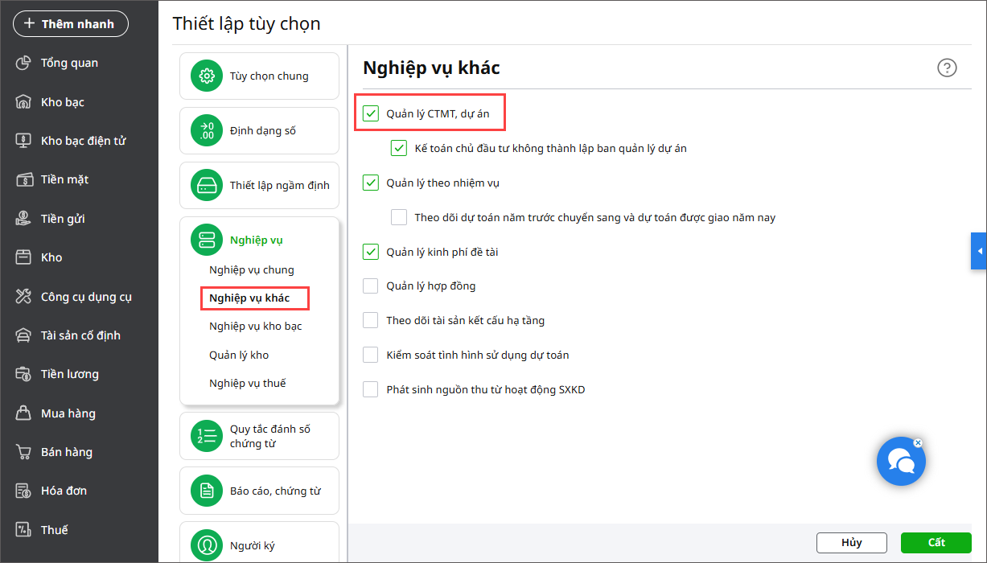This screenshot has width=987, height=563.
Task: Go to Tiền lương in sidebar
Action: coord(70,374)
